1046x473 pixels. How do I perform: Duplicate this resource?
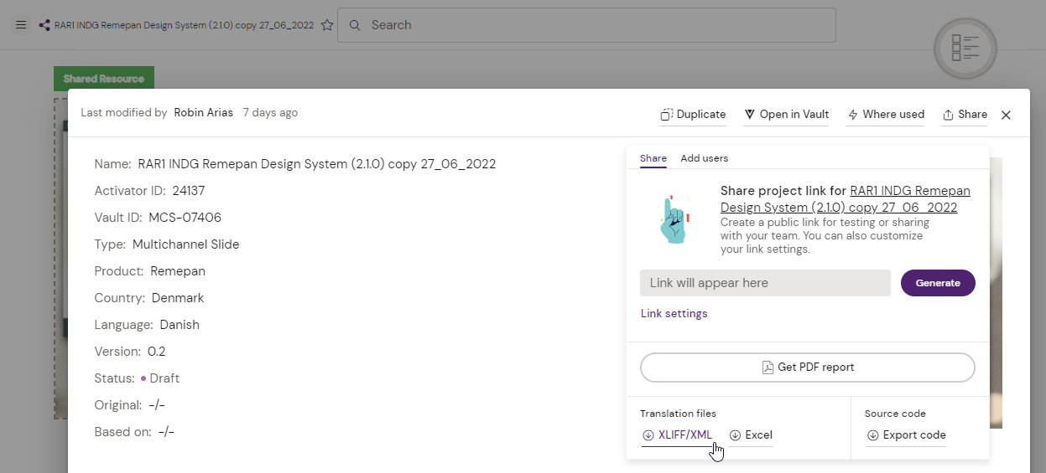point(693,115)
